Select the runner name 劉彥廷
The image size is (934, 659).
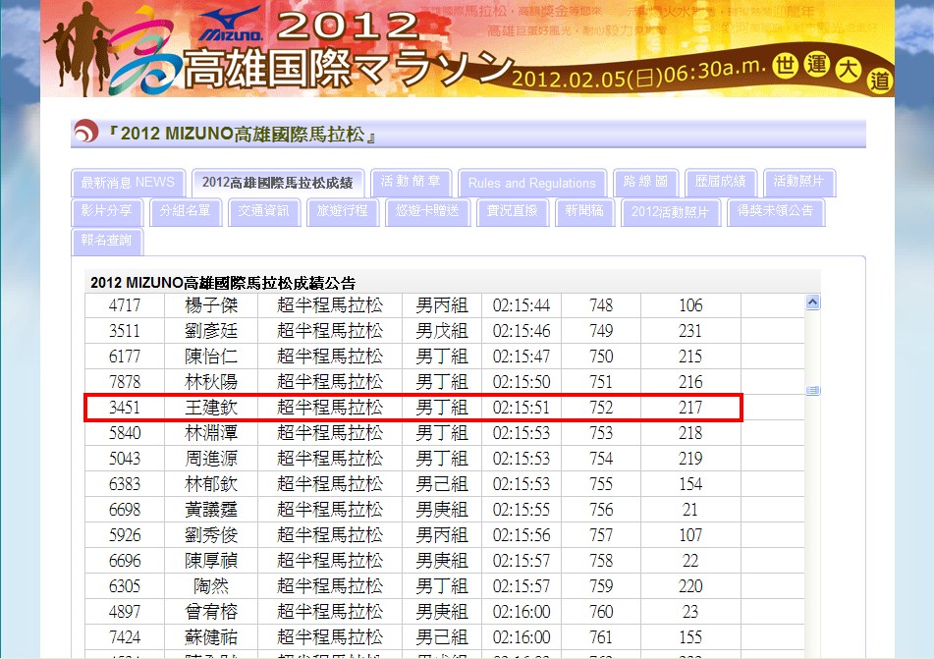(211, 331)
